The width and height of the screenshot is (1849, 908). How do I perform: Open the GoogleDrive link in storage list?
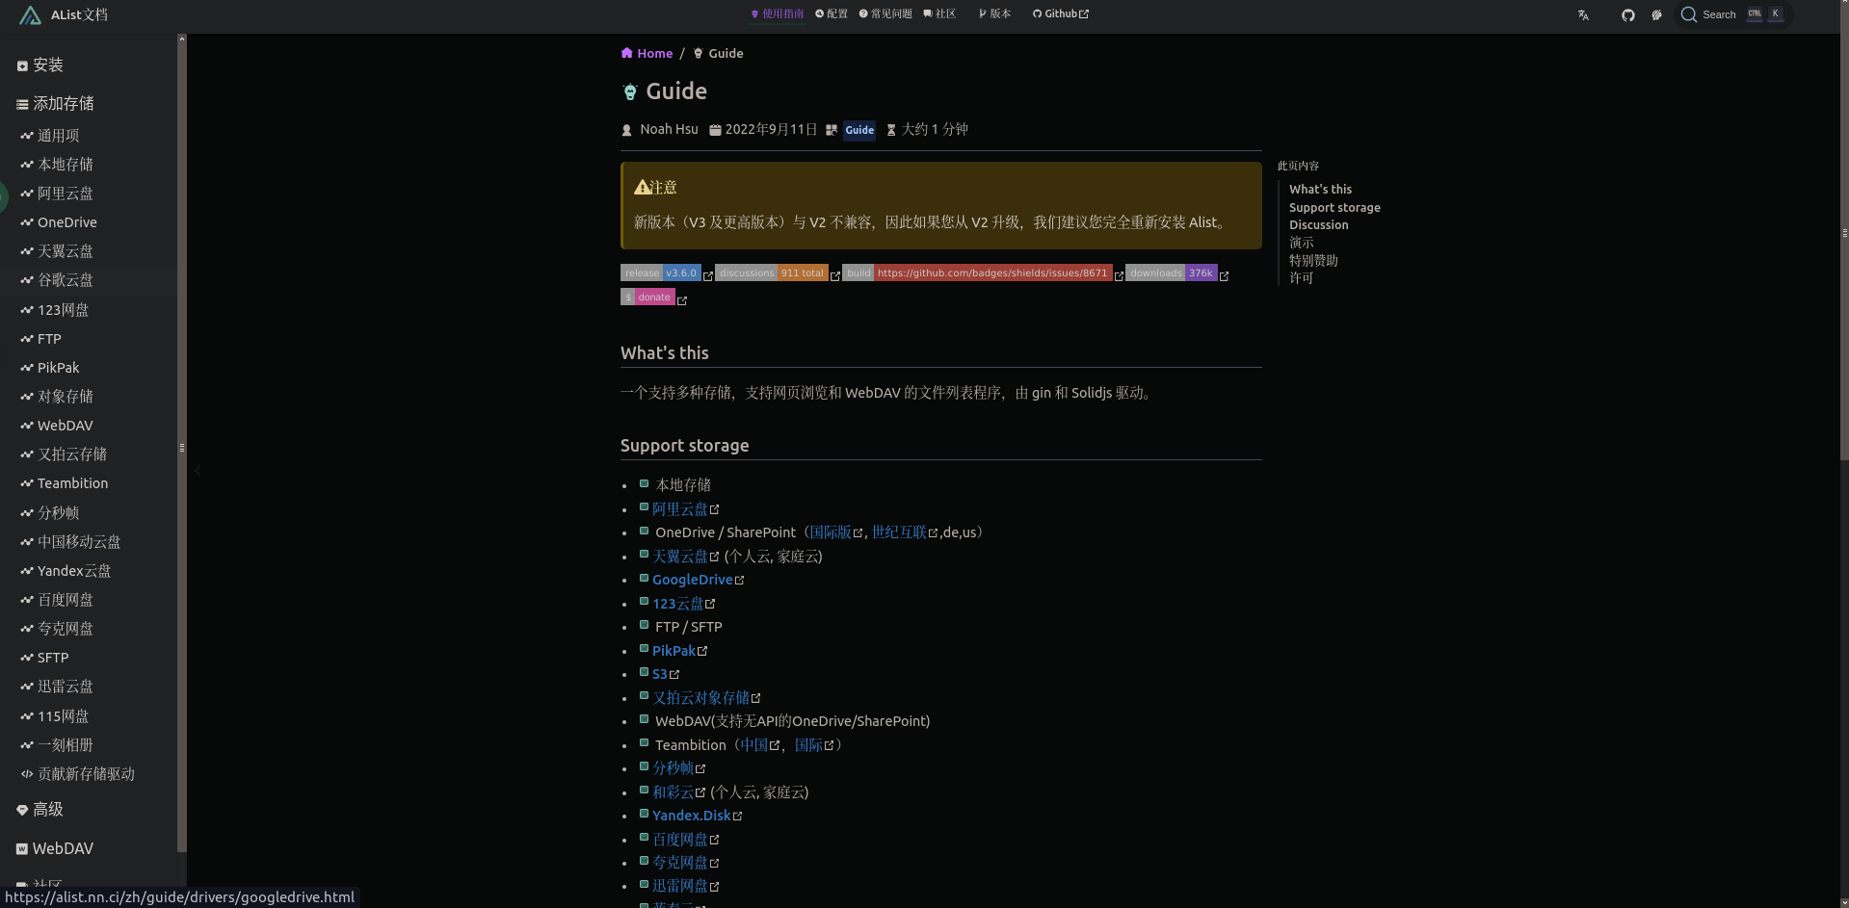[692, 580]
